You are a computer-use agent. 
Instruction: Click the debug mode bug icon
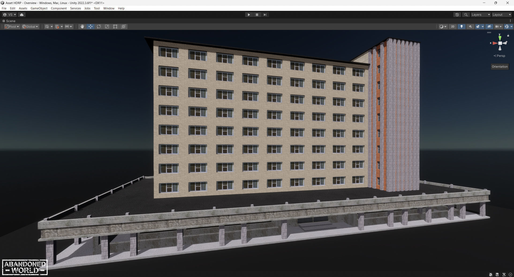[x=491, y=275]
